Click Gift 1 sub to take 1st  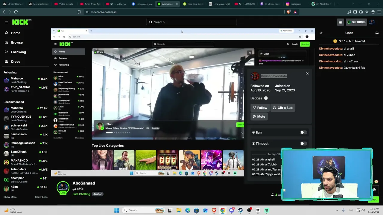349,41
